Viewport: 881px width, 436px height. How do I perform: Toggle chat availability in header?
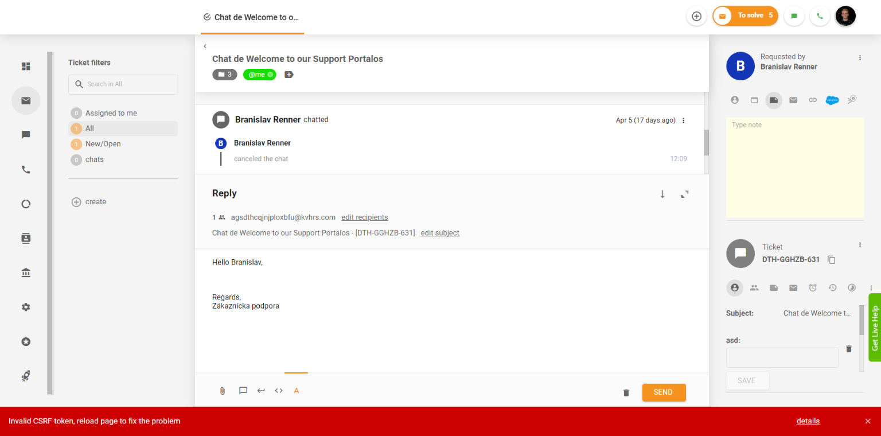794,16
